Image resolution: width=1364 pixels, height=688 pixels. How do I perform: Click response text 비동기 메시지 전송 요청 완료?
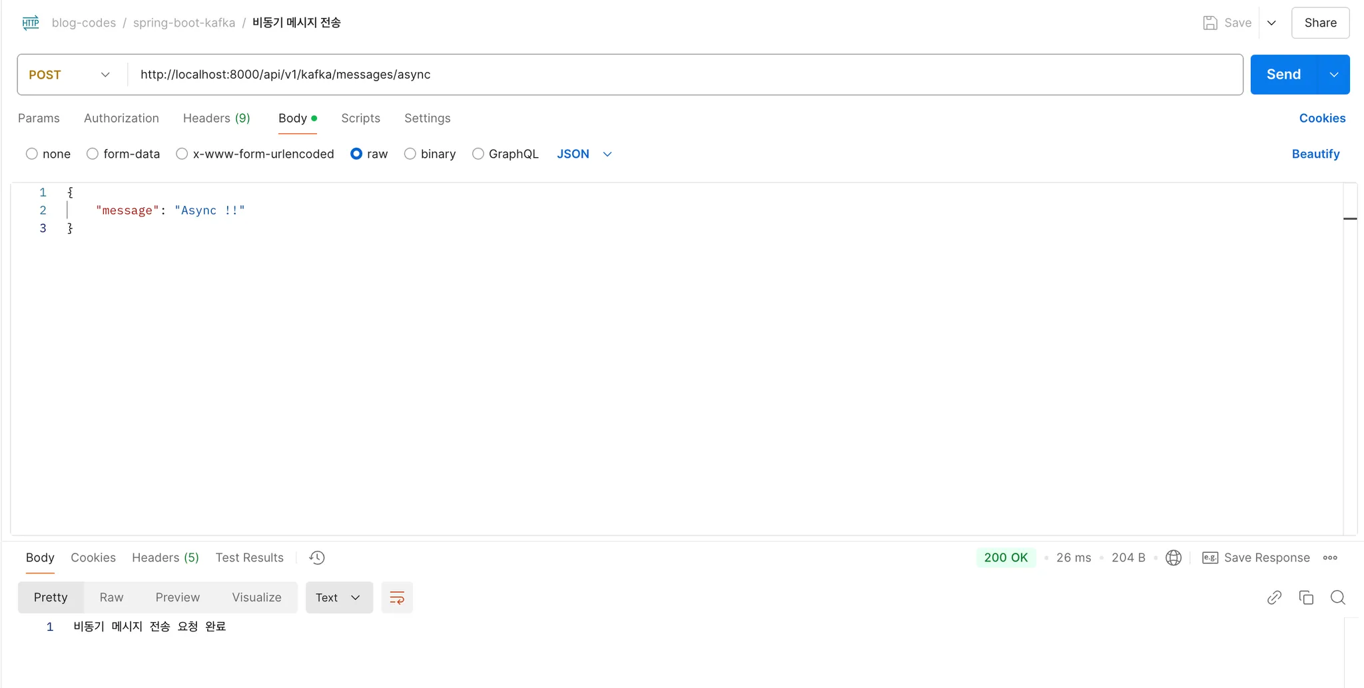pos(150,627)
